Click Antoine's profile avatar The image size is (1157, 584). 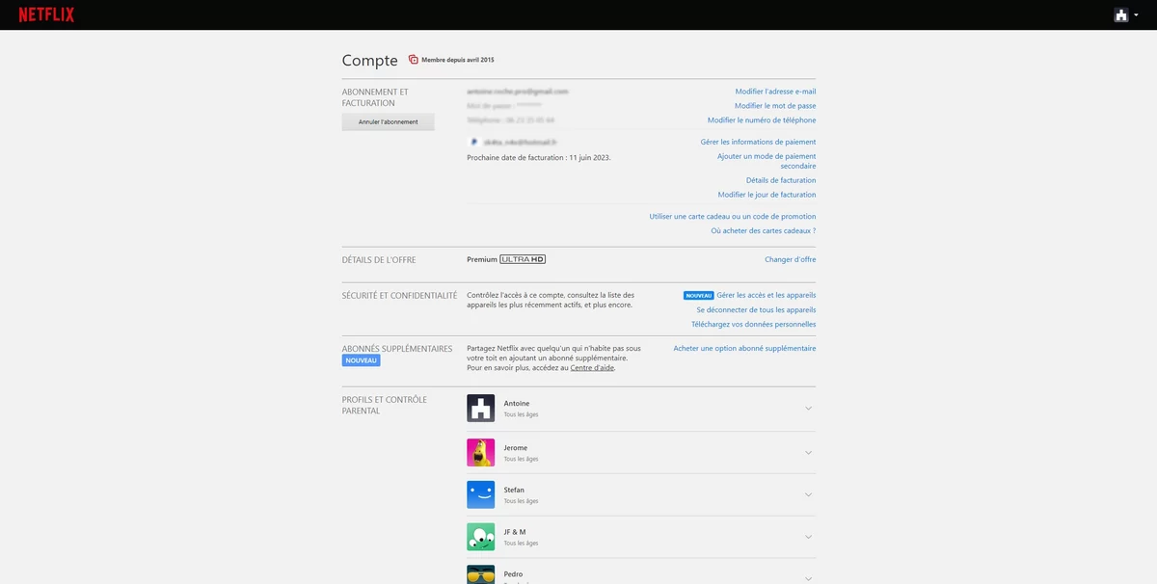(480, 408)
